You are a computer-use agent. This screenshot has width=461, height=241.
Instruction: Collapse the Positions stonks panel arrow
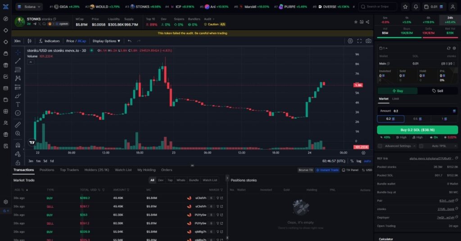tap(227, 178)
